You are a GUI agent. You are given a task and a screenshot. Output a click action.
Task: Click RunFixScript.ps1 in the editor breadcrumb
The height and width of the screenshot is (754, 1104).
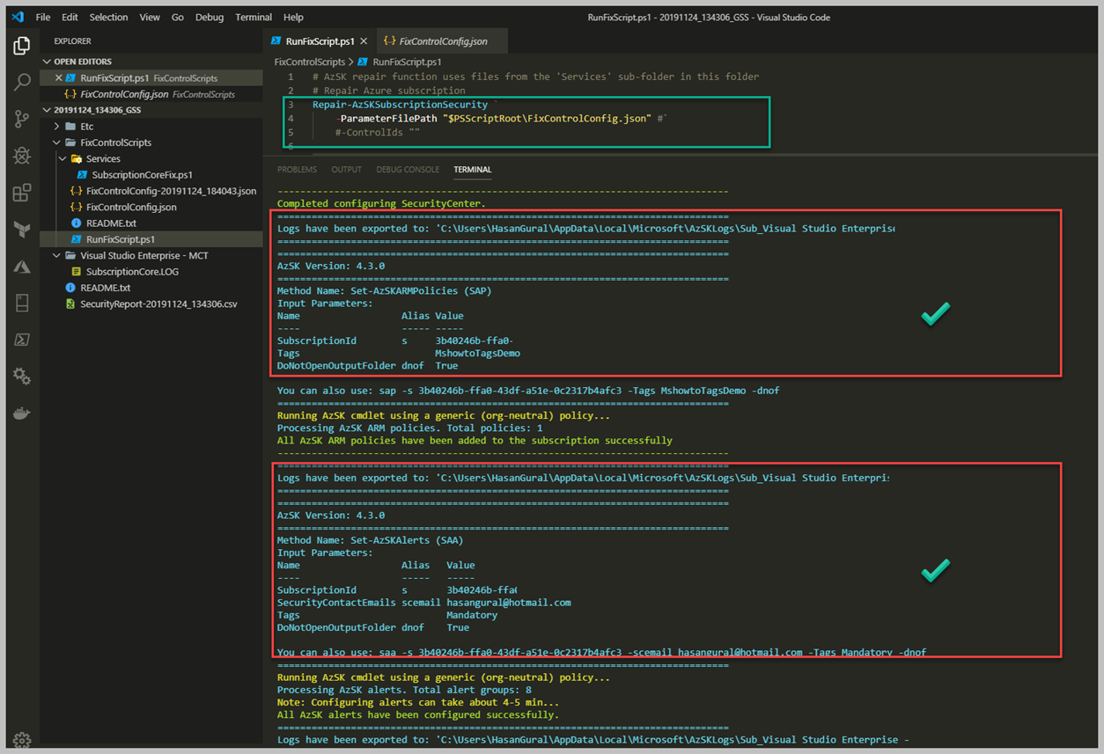tap(408, 62)
